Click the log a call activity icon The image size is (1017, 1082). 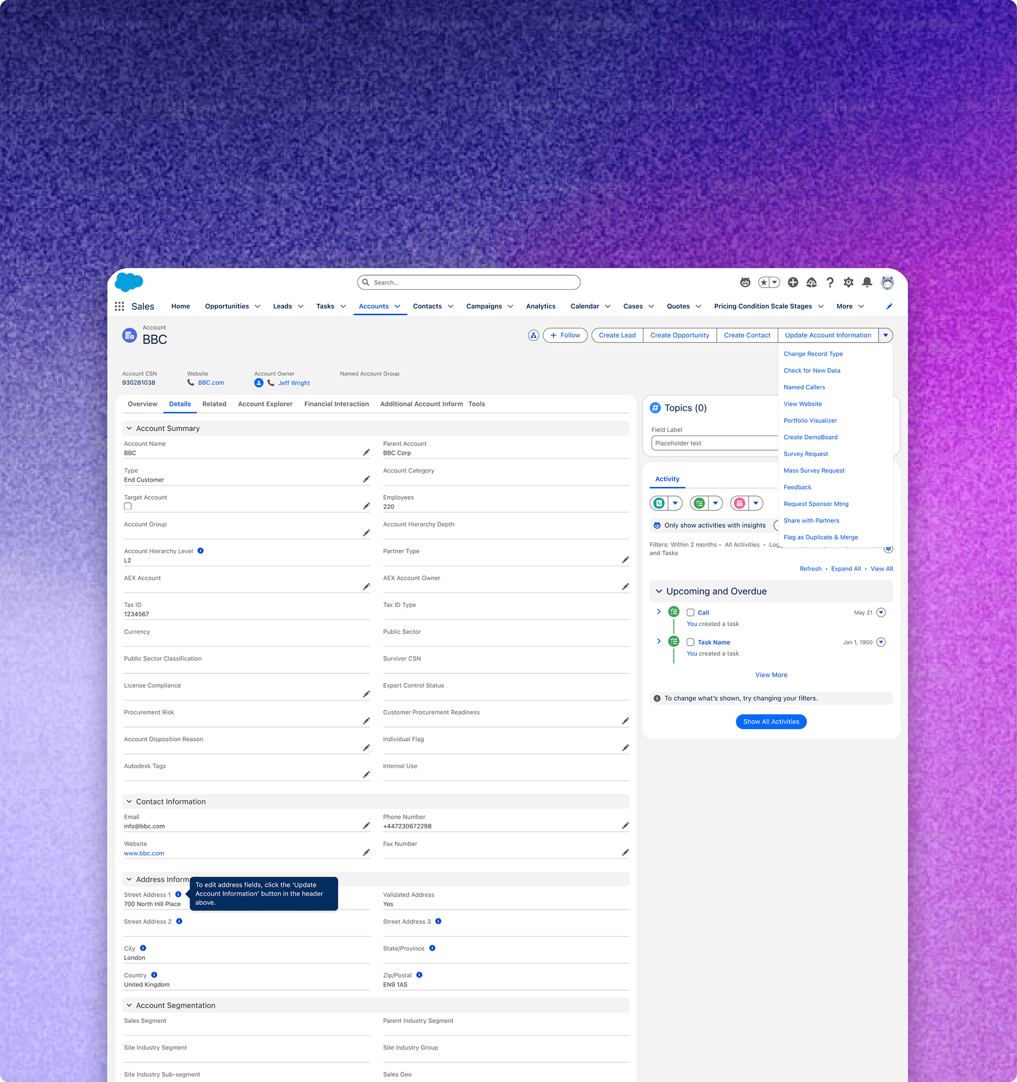point(658,503)
